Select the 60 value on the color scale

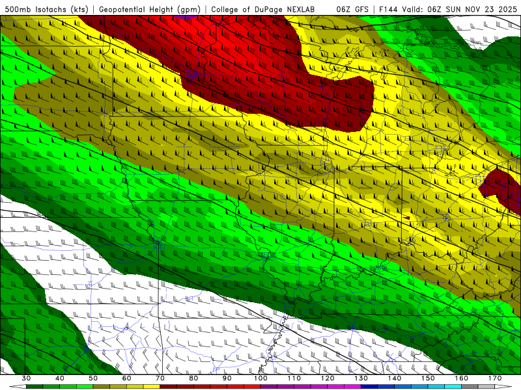126,378
